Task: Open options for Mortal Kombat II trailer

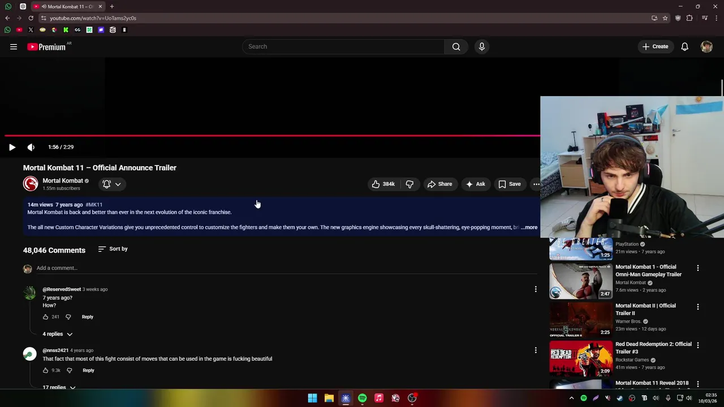Action: pyautogui.click(x=697, y=307)
